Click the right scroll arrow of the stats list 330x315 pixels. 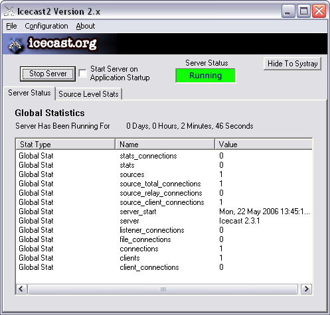coord(306,289)
